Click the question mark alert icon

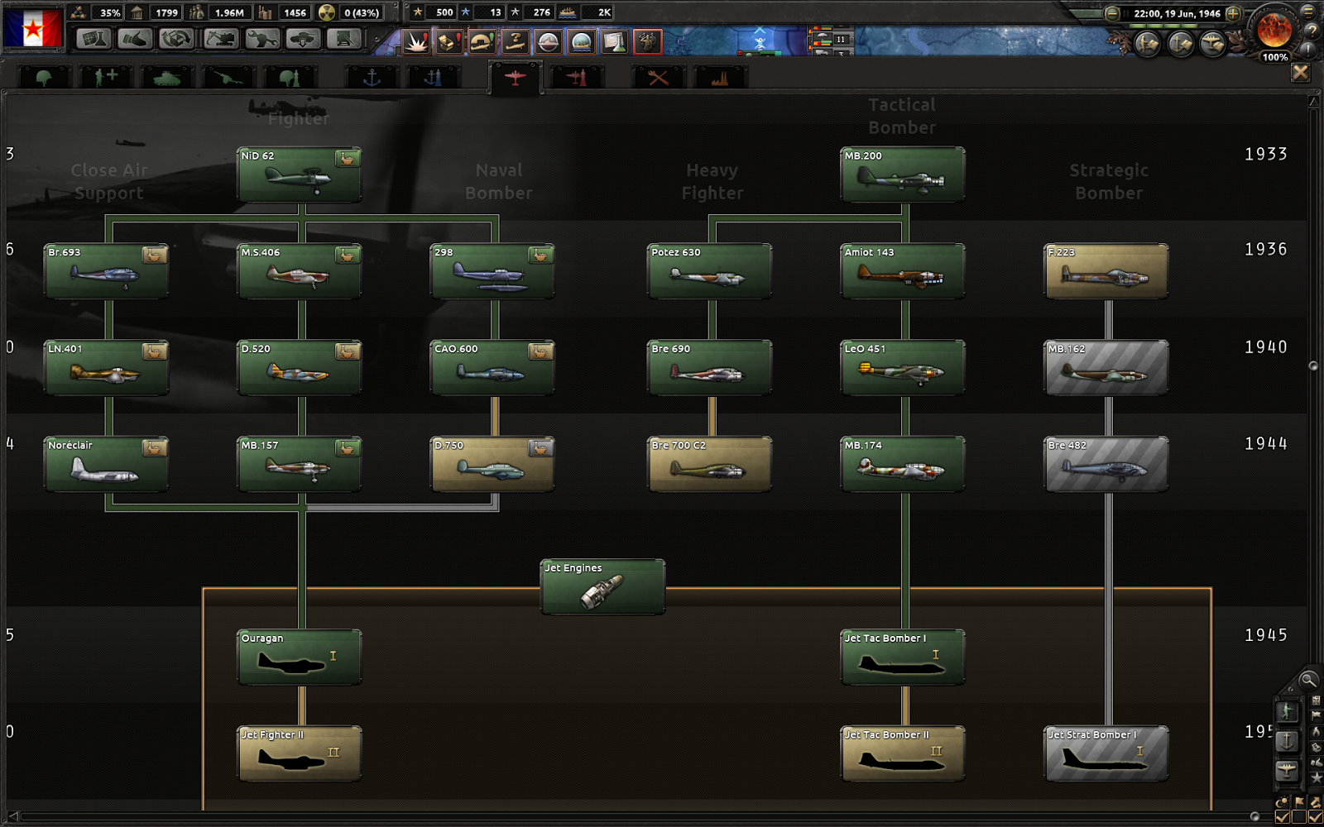tap(516, 41)
